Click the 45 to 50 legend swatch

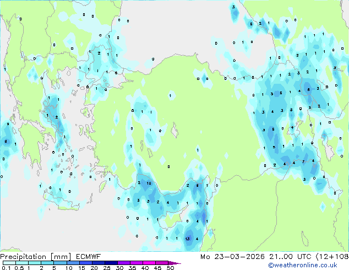[162, 263]
